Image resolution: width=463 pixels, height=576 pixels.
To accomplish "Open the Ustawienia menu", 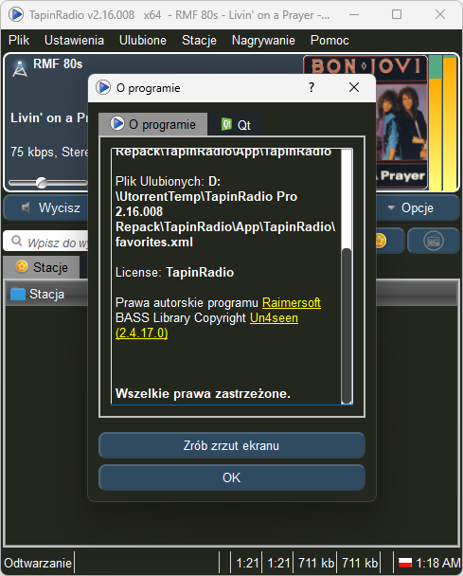I will tap(74, 40).
